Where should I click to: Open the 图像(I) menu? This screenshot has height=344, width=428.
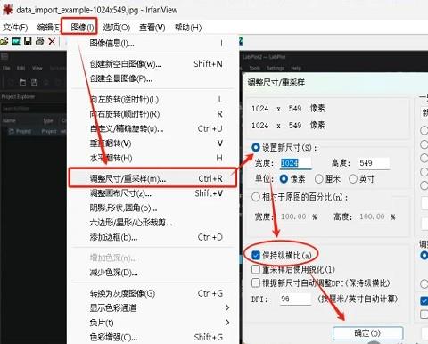[82, 28]
